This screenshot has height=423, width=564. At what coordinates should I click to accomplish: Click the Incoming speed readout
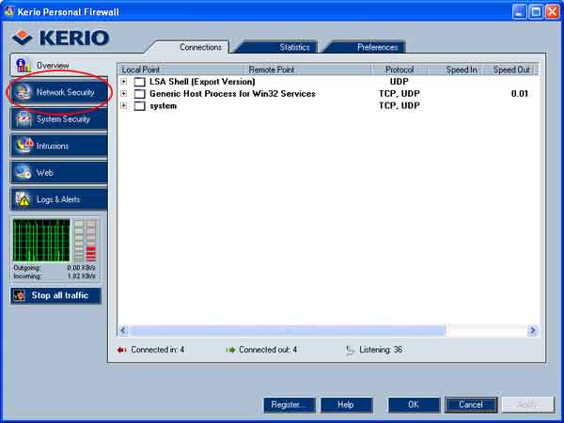point(55,276)
